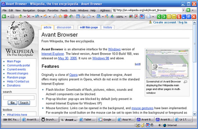Go to the Home page icon

[x=45, y=16]
